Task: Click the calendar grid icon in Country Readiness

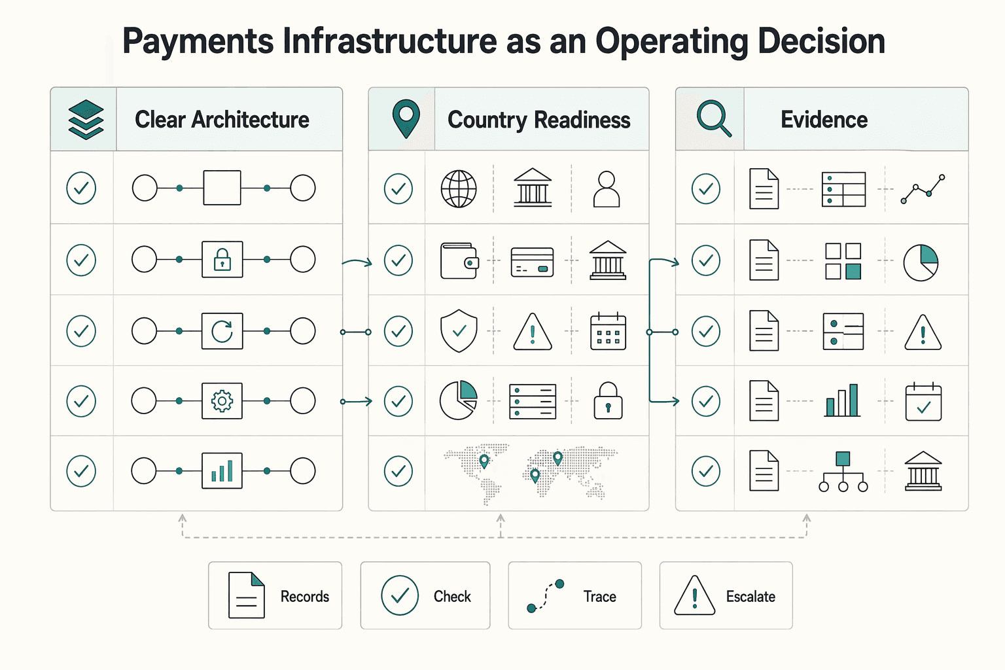Action: coord(608,331)
